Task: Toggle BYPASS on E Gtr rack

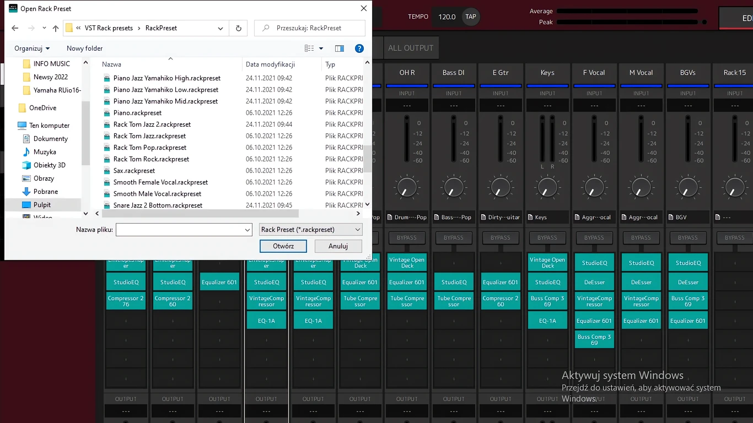Action: point(501,238)
